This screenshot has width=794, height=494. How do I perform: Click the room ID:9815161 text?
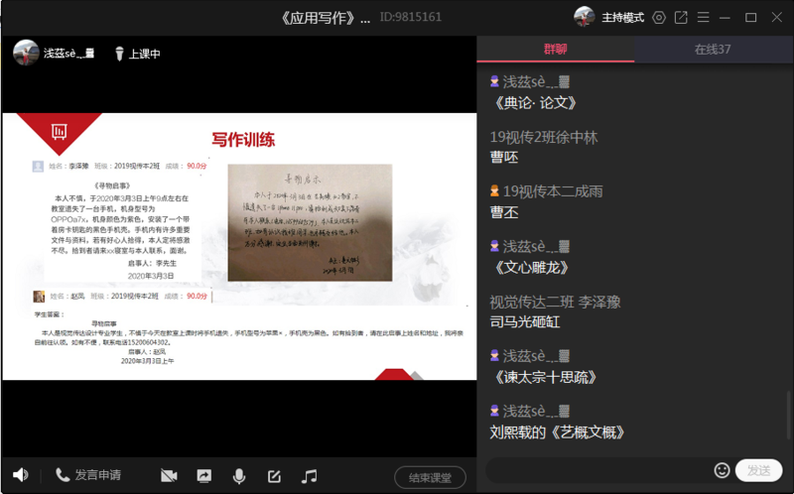tap(411, 17)
